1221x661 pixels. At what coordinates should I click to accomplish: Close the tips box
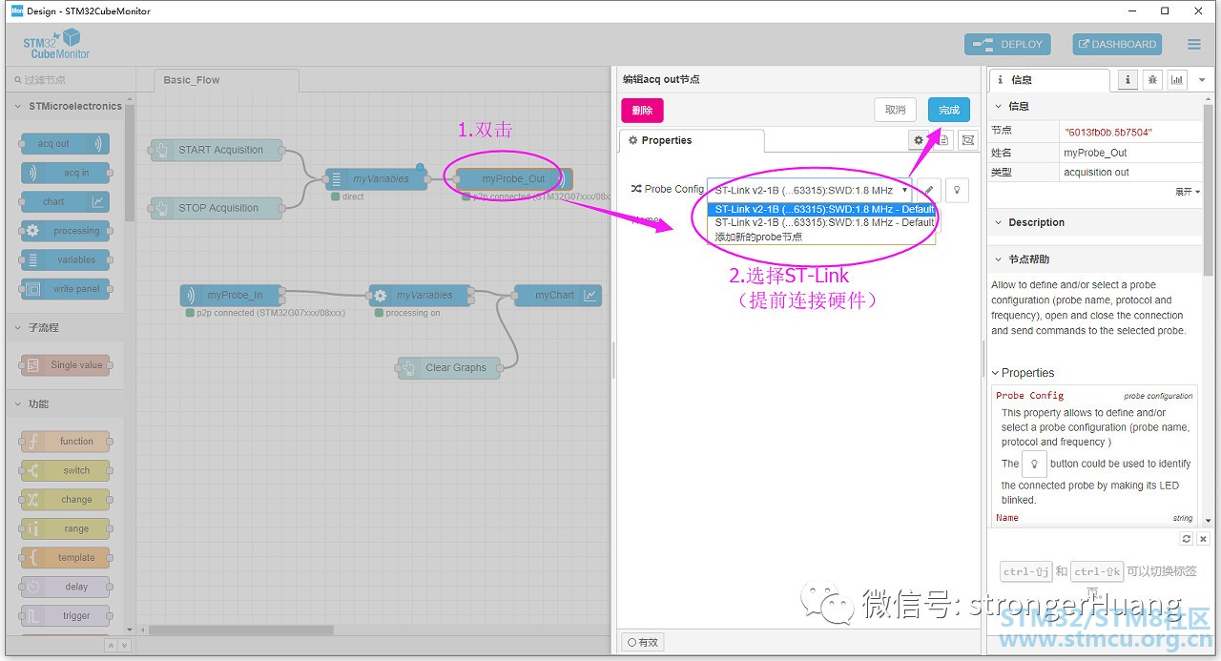tap(1203, 539)
